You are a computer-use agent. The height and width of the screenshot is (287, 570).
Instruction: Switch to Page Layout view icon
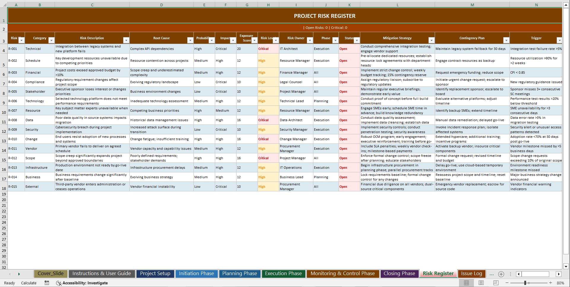[481, 283]
